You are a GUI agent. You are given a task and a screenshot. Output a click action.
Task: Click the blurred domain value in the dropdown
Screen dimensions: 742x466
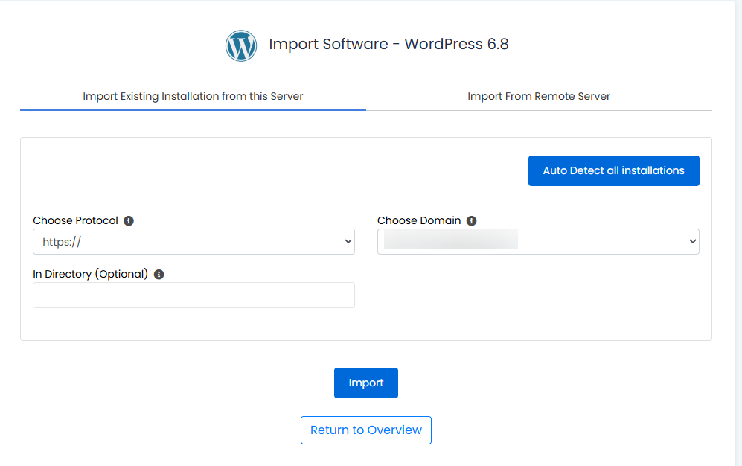point(451,240)
